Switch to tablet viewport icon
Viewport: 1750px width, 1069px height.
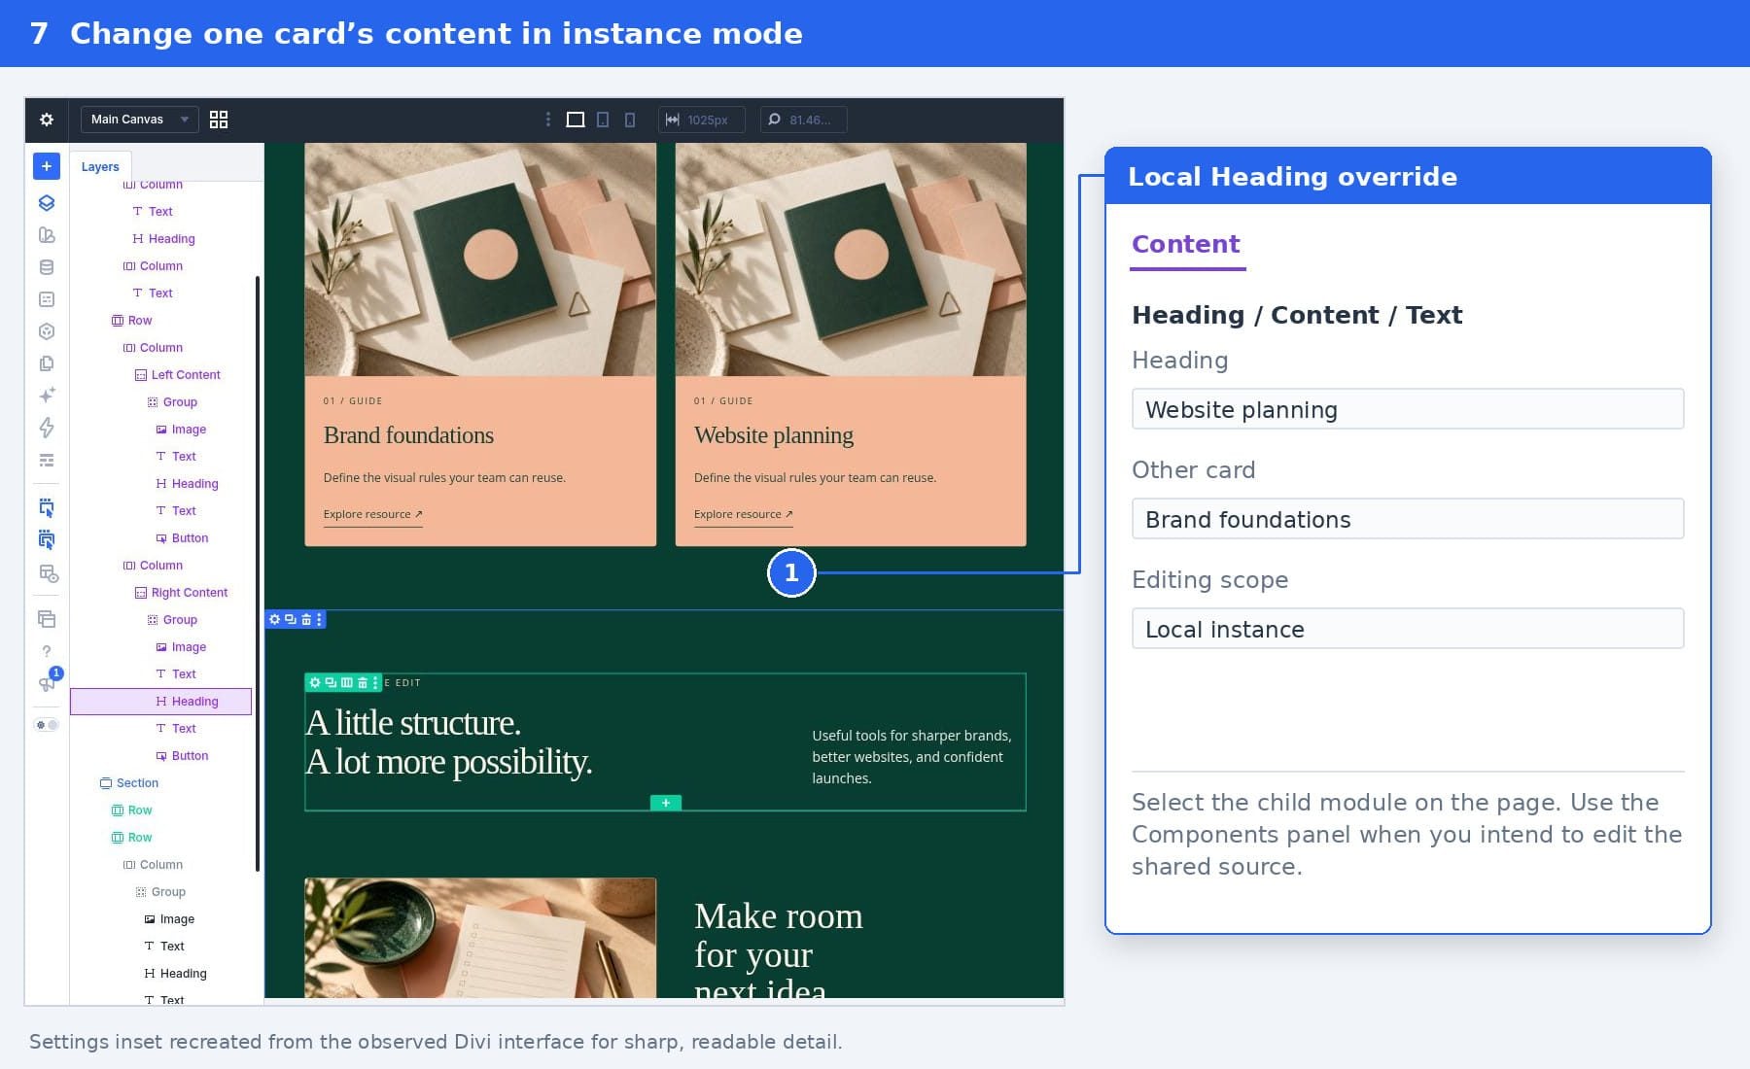click(603, 120)
